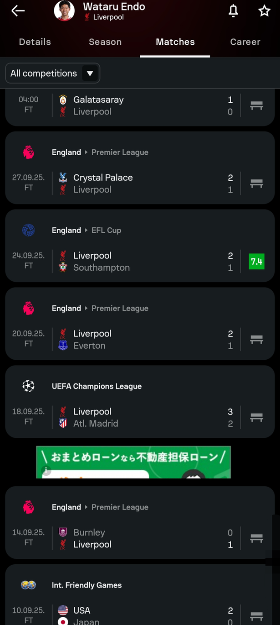Screen dimensions: 280x625
Task: Tap the back arrow icon
Action: (18, 11)
